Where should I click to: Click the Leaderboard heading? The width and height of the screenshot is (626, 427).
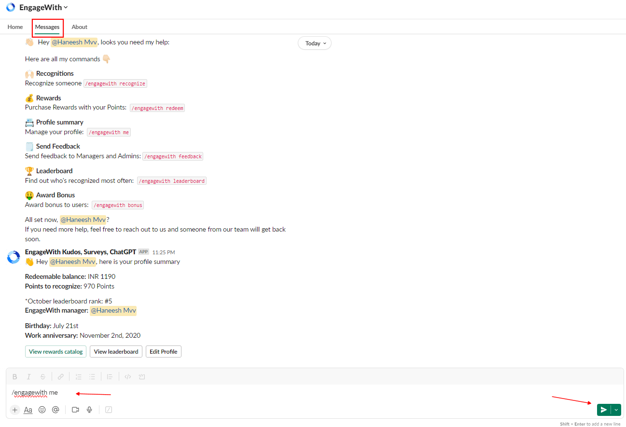click(x=55, y=171)
